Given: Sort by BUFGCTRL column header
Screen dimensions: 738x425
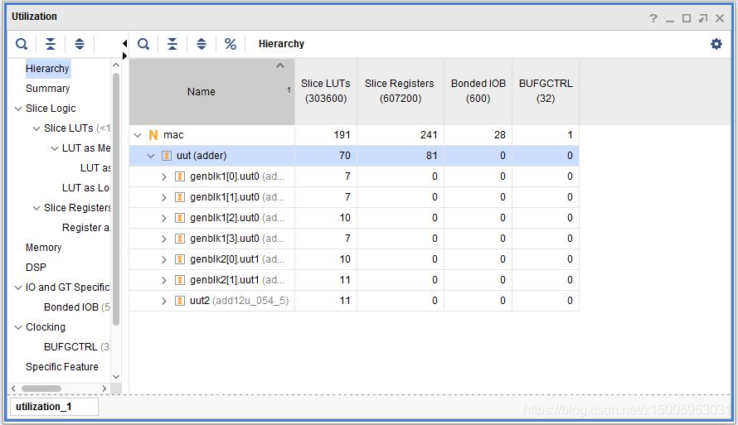Looking at the screenshot, I should point(546,91).
